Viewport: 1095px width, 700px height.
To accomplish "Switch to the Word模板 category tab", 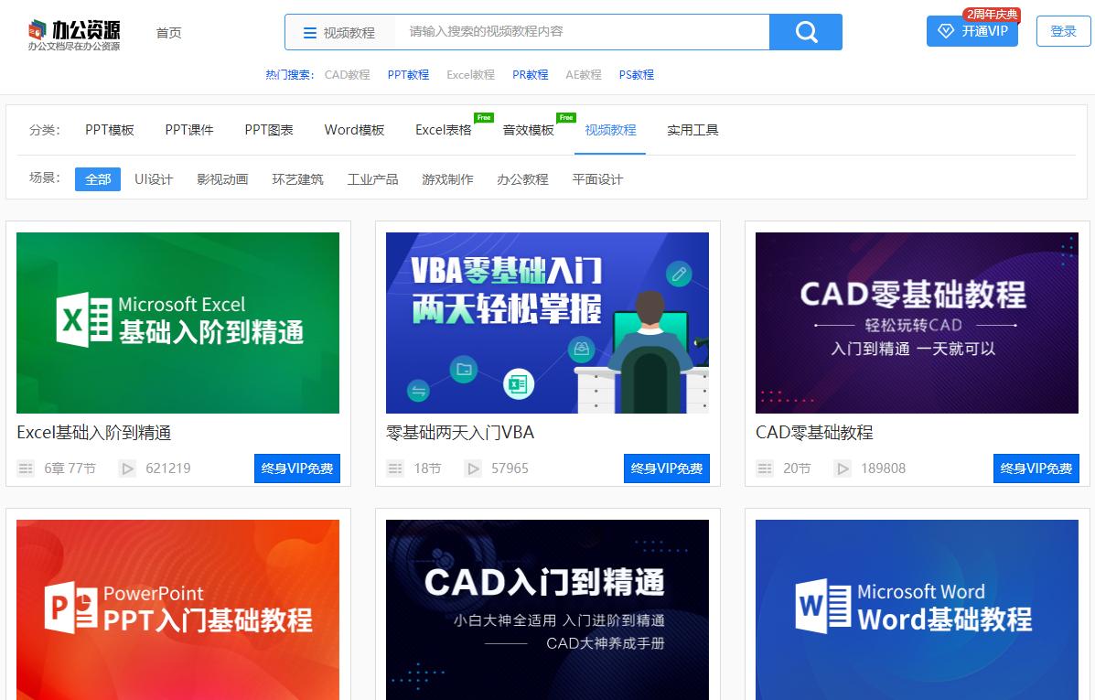I will pos(353,130).
